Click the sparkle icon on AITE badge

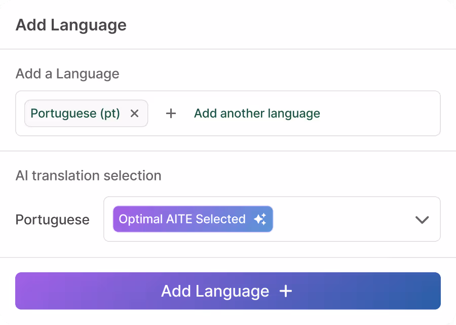pos(260,219)
